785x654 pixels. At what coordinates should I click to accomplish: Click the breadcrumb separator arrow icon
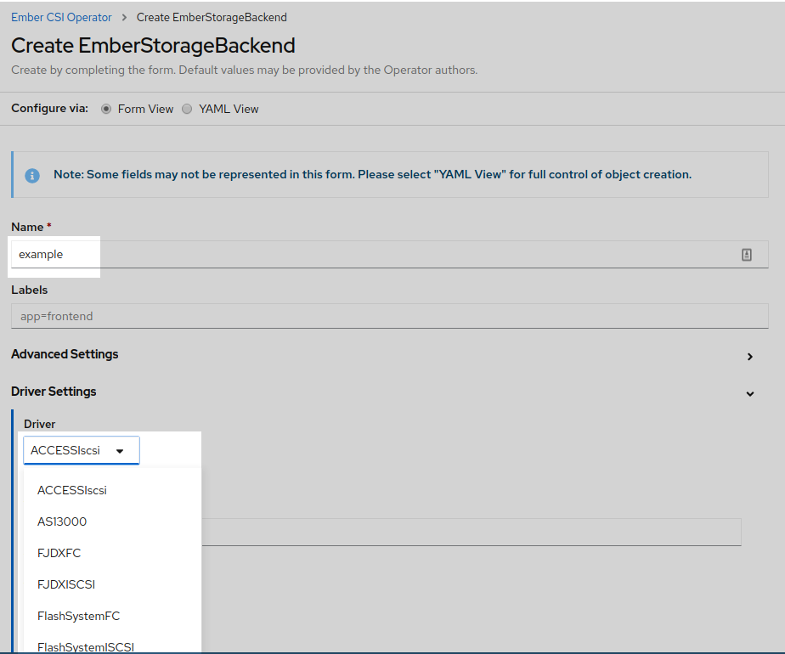(x=124, y=18)
